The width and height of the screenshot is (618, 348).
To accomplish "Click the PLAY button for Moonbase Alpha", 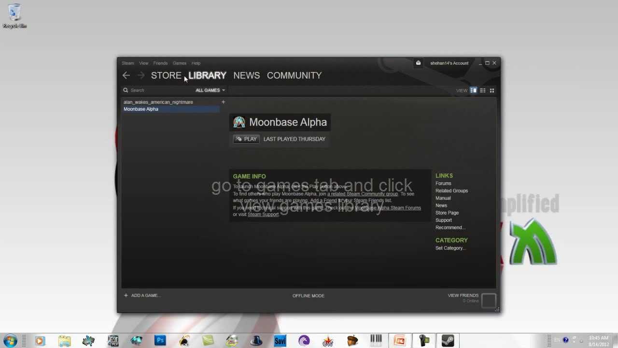I will 246,139.
